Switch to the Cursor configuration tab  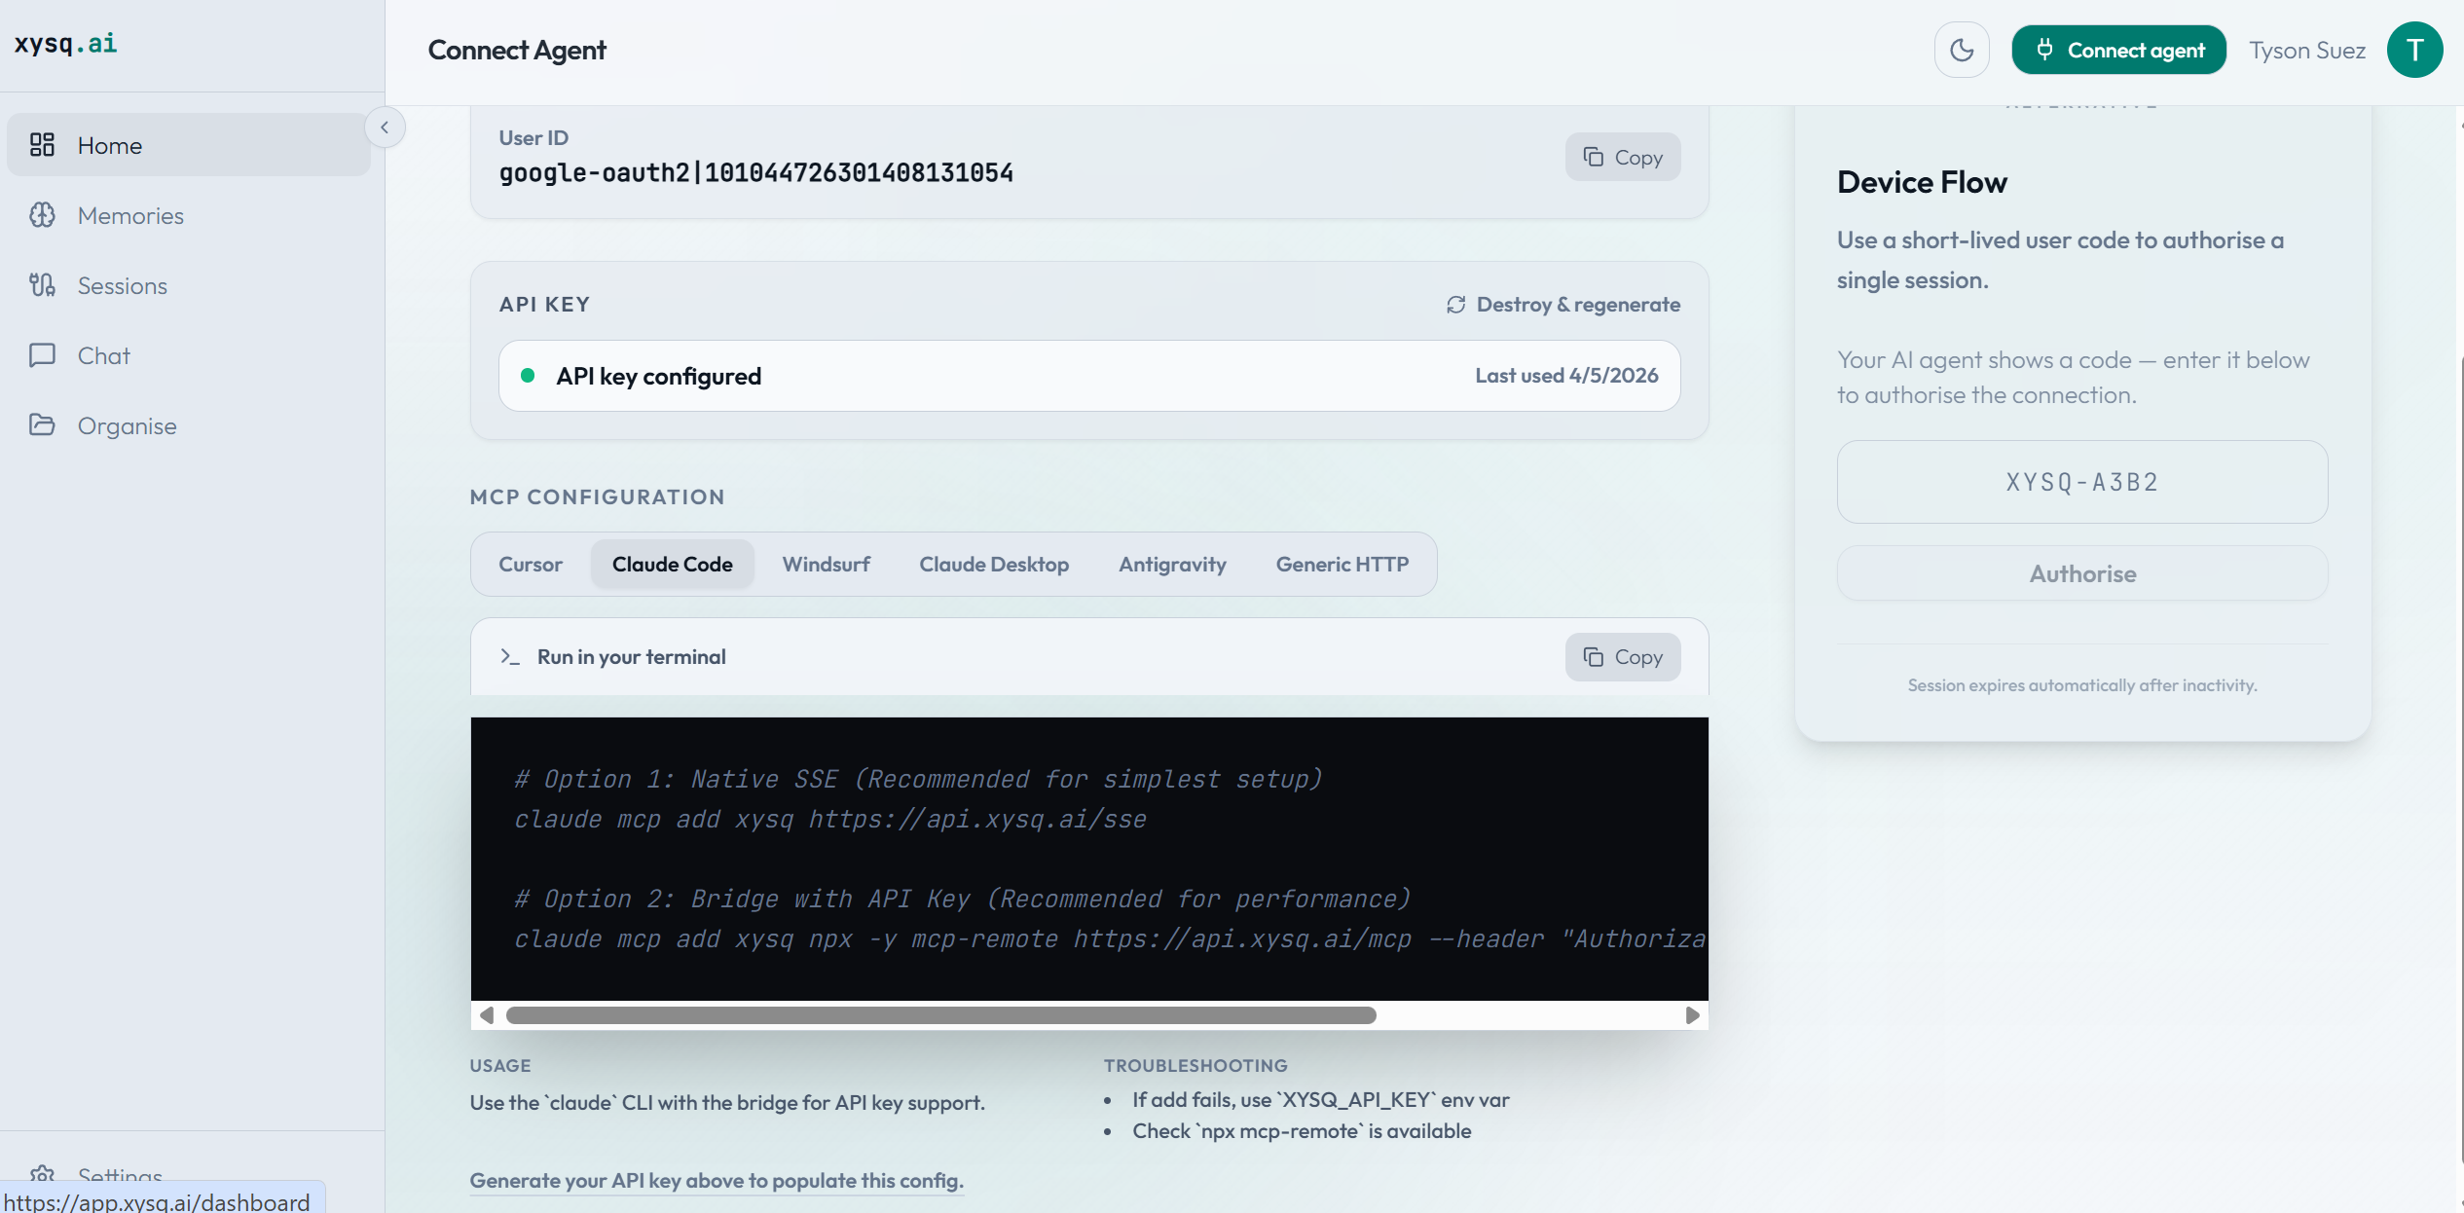531,564
